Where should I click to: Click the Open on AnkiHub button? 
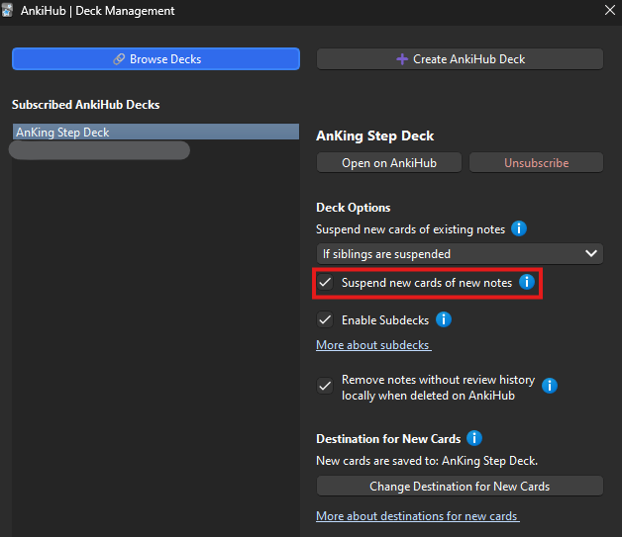[389, 163]
